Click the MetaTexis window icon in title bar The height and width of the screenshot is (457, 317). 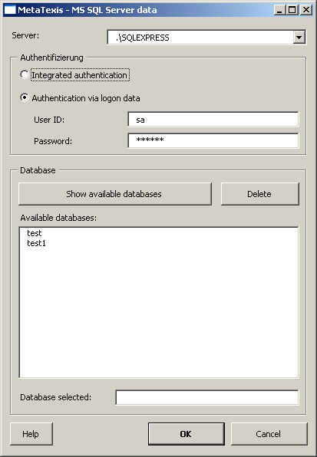click(x=10, y=10)
